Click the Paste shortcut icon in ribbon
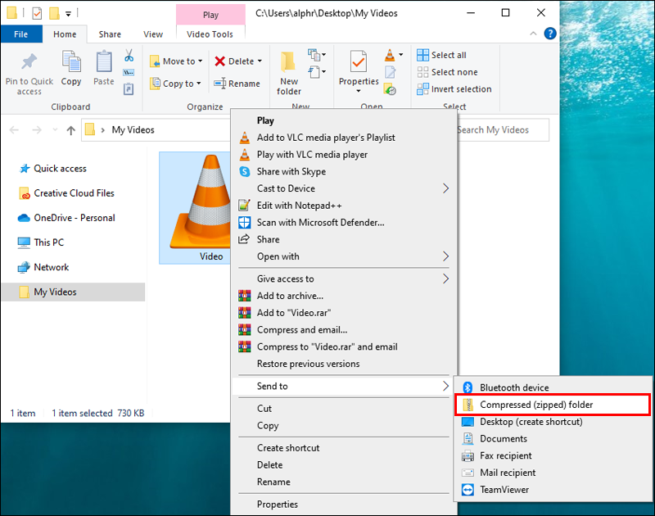 pos(129,89)
